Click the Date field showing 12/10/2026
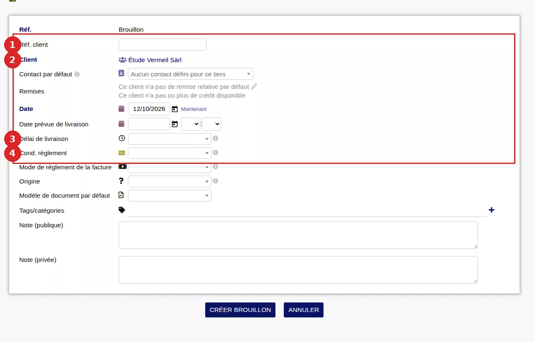The width and height of the screenshot is (535, 342). pyautogui.click(x=149, y=109)
